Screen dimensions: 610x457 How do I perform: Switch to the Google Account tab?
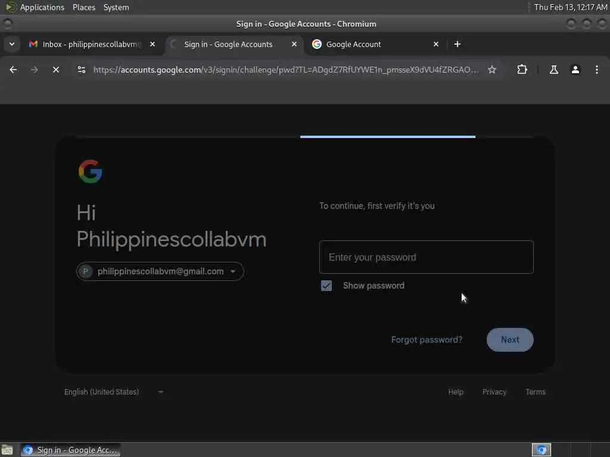(x=375, y=44)
